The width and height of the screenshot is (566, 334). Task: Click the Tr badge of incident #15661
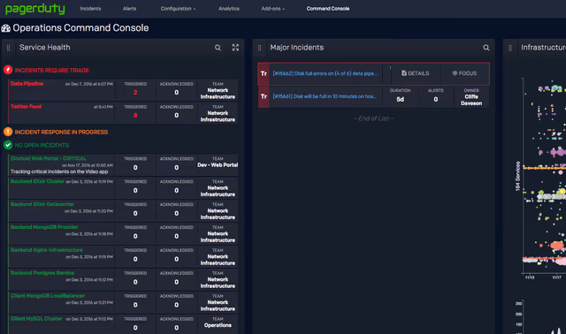point(264,96)
